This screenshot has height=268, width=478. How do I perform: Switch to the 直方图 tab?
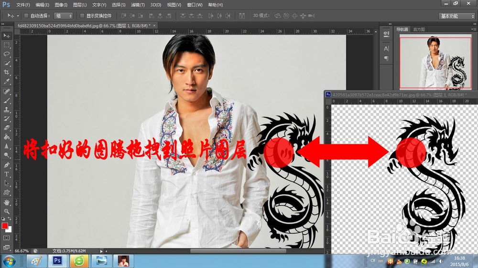click(419, 30)
